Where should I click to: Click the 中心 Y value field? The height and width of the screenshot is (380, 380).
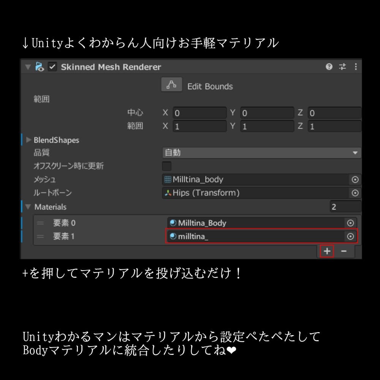pyautogui.click(x=267, y=113)
